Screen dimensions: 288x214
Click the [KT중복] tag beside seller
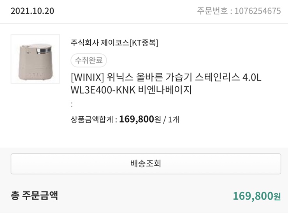click(144, 43)
